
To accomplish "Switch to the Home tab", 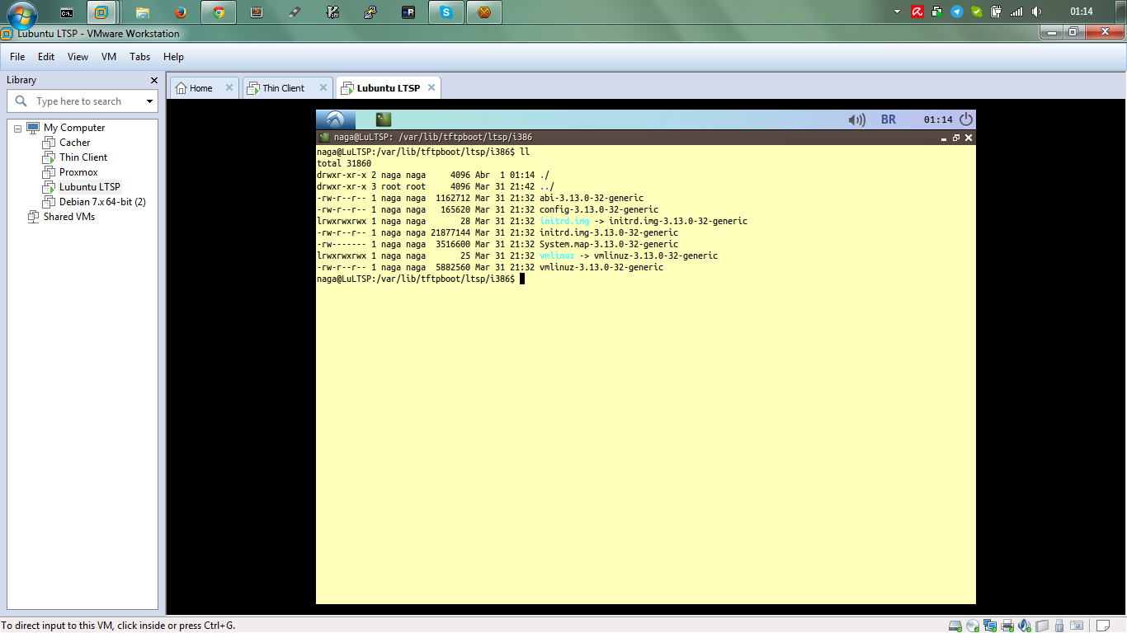I will pos(201,88).
